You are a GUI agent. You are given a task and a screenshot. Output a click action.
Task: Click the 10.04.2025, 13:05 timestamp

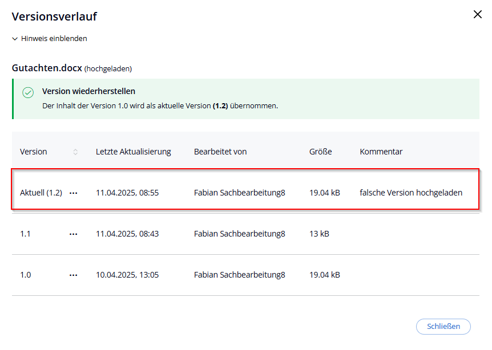[127, 275]
